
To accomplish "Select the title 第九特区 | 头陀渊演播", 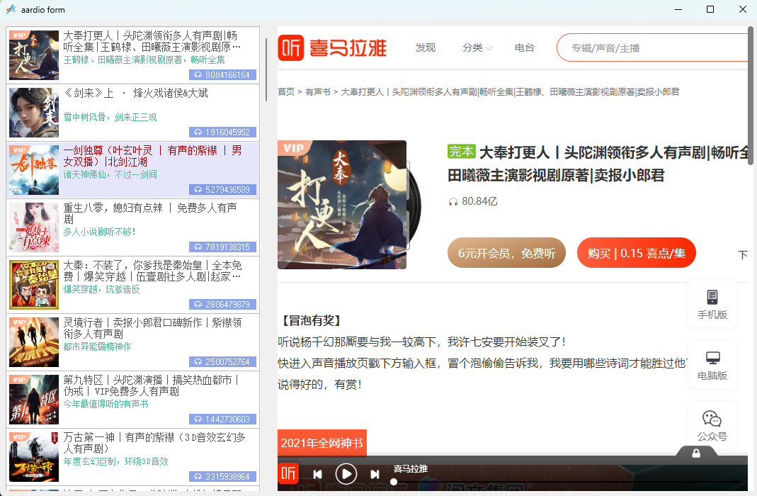I will coord(151,386).
